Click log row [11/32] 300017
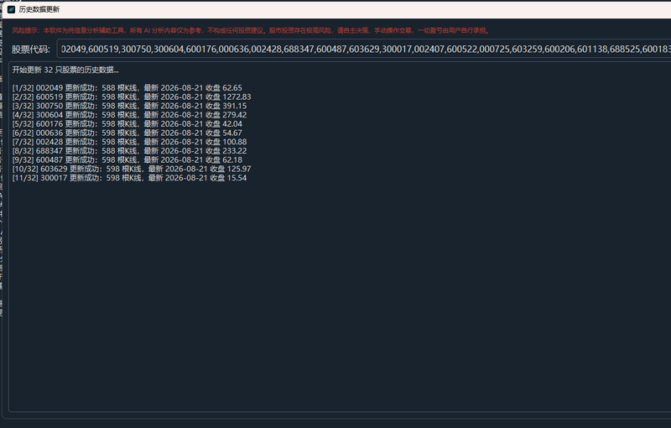The width and height of the screenshot is (671, 428). click(129, 178)
